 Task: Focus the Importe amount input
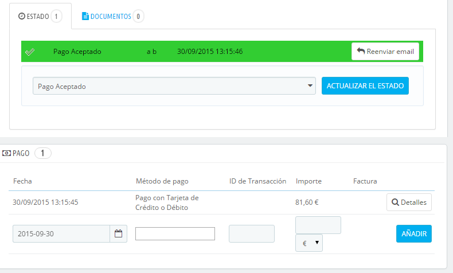[x=318, y=225]
